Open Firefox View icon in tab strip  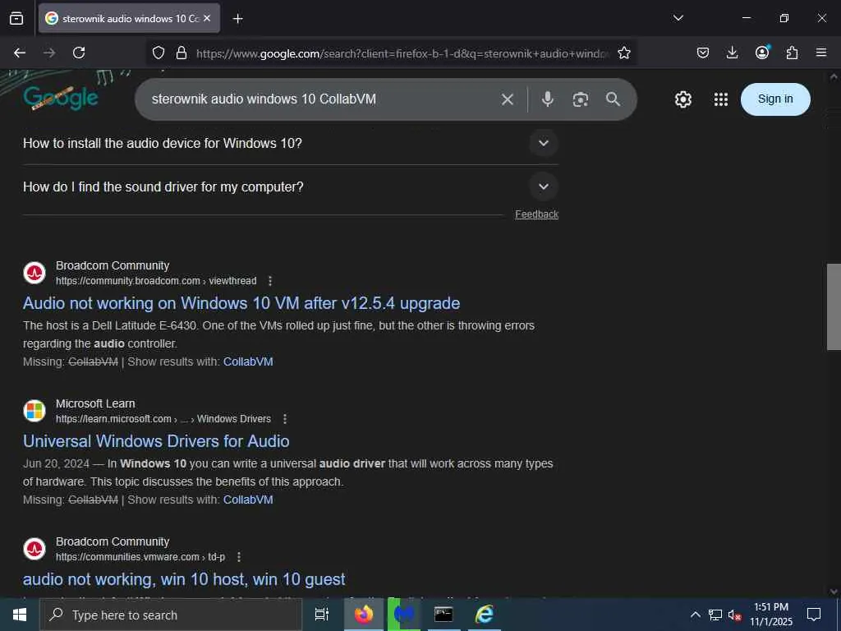[16, 18]
